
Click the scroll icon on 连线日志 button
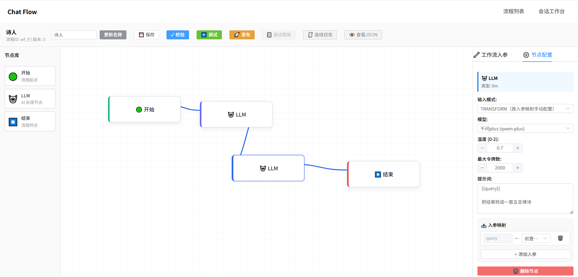[x=310, y=35]
